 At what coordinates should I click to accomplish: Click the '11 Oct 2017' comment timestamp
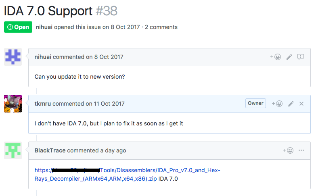click(x=109, y=104)
